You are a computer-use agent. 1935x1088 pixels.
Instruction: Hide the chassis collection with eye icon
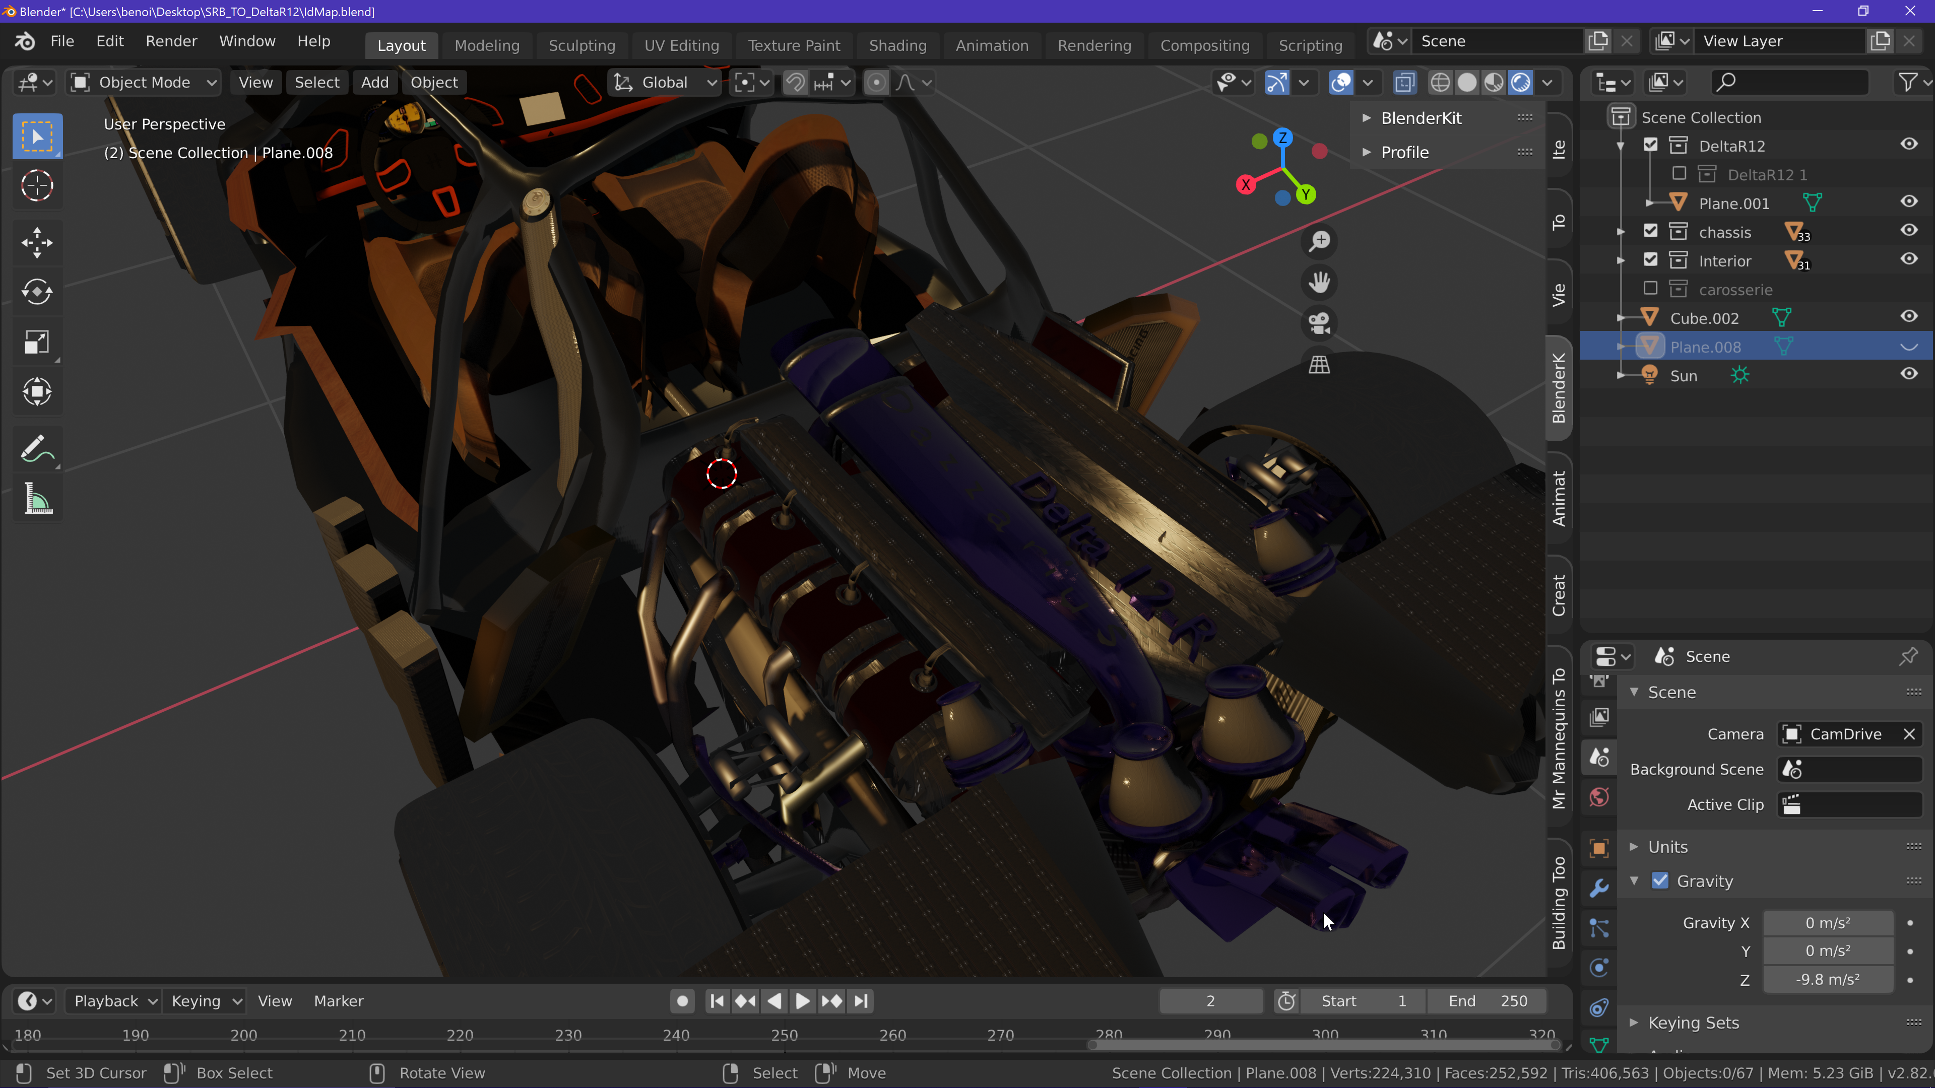point(1909,231)
